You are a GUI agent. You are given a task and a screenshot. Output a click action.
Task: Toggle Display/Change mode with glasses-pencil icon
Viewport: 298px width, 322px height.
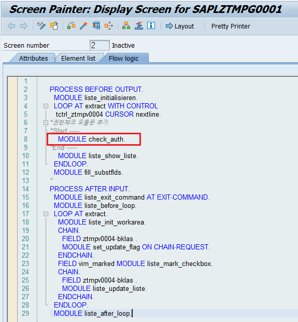pos(41,26)
